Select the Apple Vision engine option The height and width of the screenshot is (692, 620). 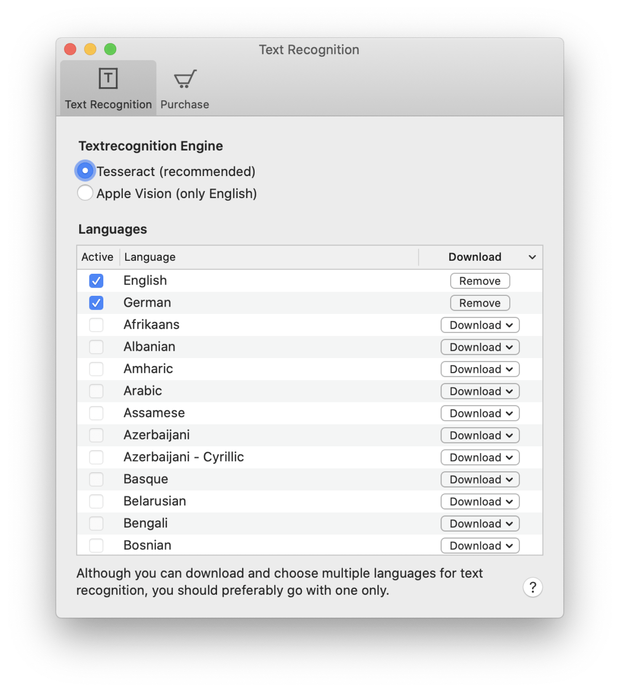[x=85, y=193]
